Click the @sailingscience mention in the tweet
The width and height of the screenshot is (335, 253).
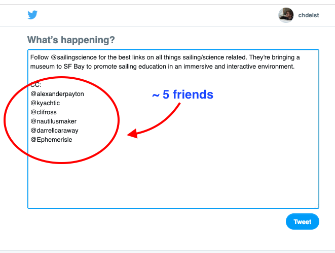click(x=73, y=57)
